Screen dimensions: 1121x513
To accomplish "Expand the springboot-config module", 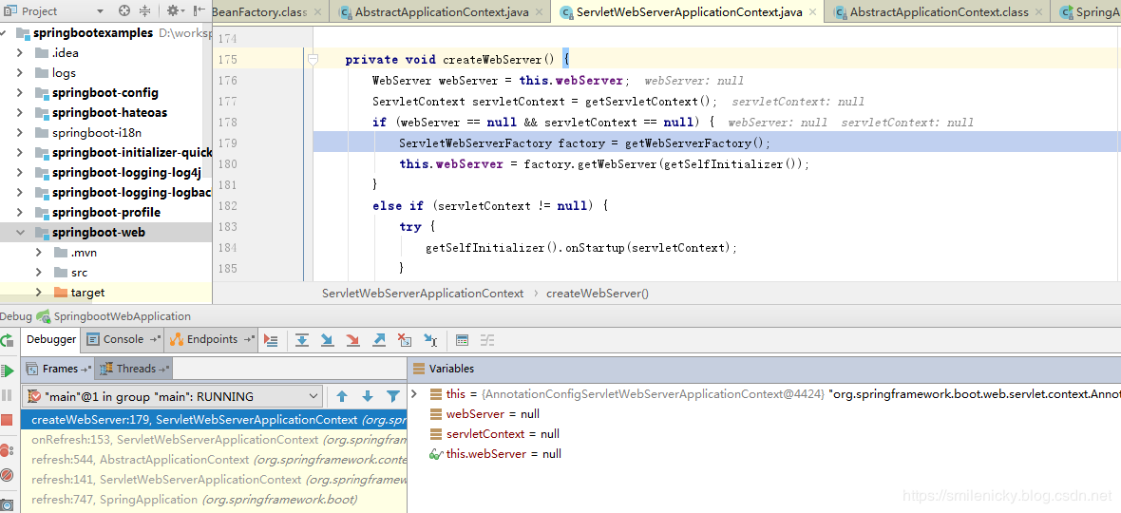I will click(21, 93).
